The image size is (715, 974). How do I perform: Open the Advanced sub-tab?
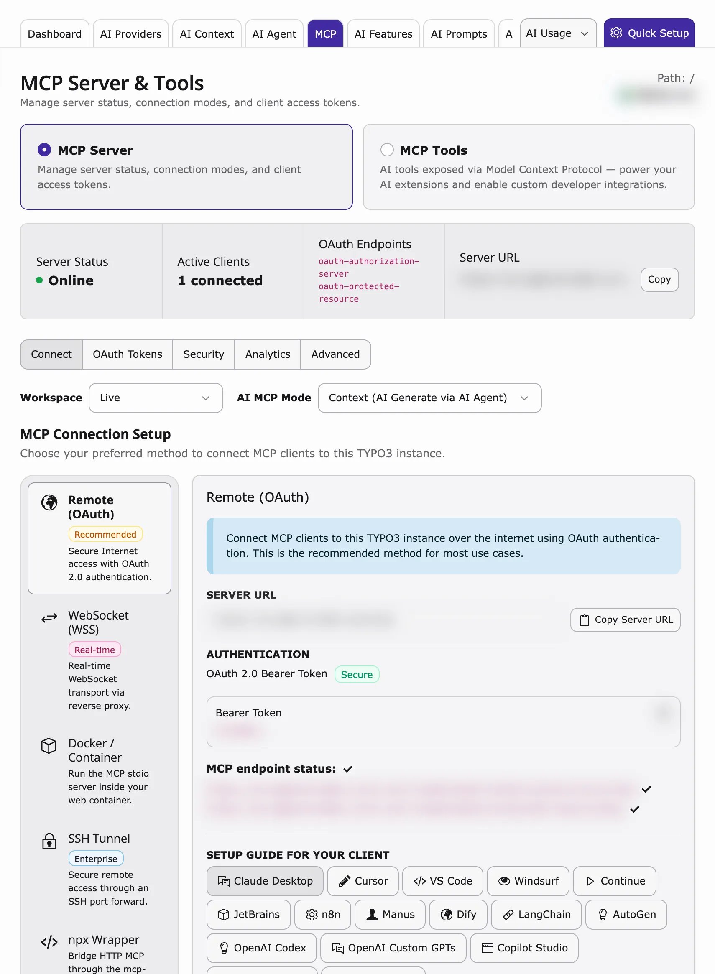[x=335, y=354]
